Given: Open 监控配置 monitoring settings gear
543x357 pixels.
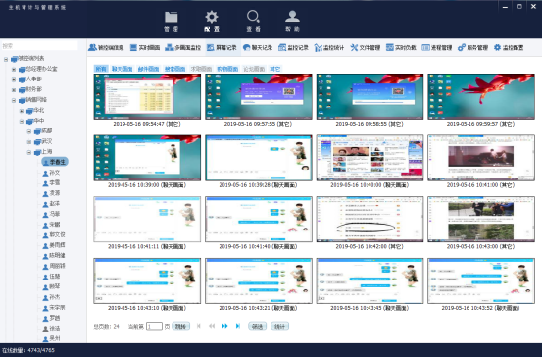Looking at the screenshot, I should click(509, 48).
